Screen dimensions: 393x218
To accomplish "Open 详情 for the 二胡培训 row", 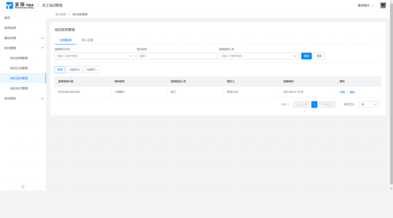I will pos(342,92).
